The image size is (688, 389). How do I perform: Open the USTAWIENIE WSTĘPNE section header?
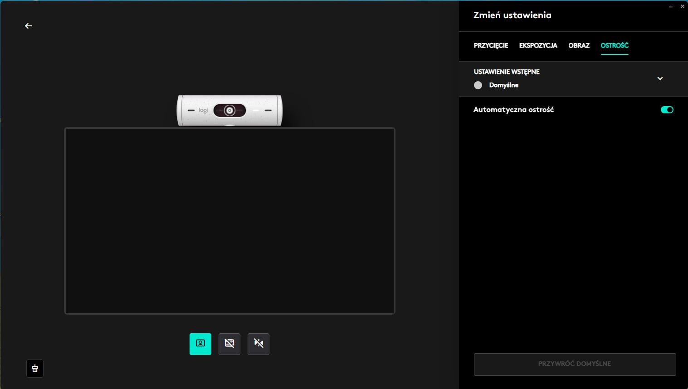507,72
